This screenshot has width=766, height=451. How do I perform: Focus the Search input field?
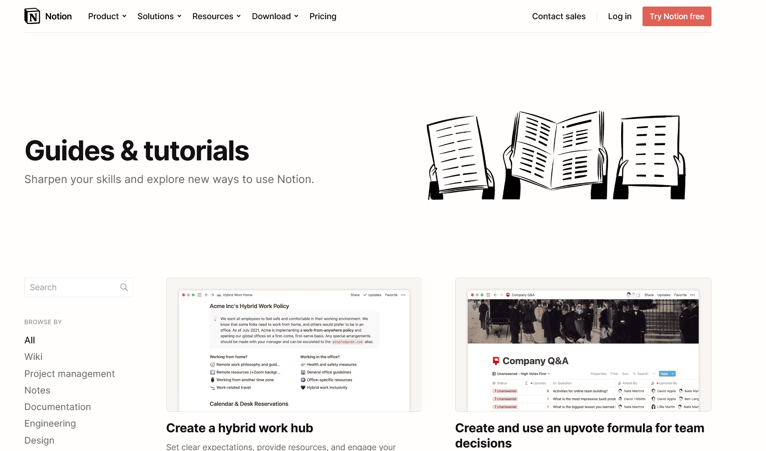coord(72,287)
